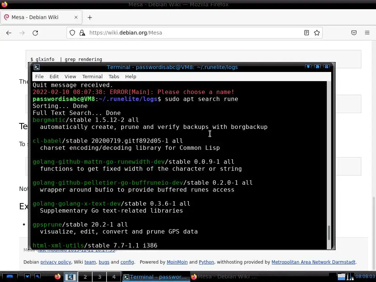
Task: Open terminal window menu icon in titlebar
Action: [x=37, y=67]
